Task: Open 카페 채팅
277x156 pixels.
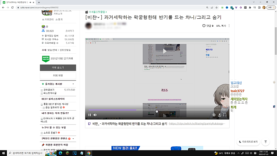Action: click(x=57, y=75)
